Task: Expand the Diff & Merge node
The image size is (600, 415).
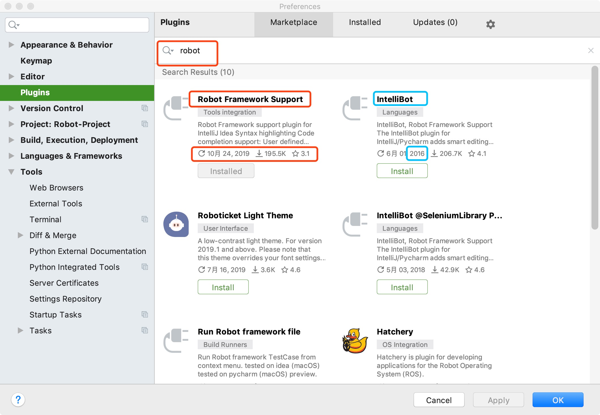Action: point(20,235)
